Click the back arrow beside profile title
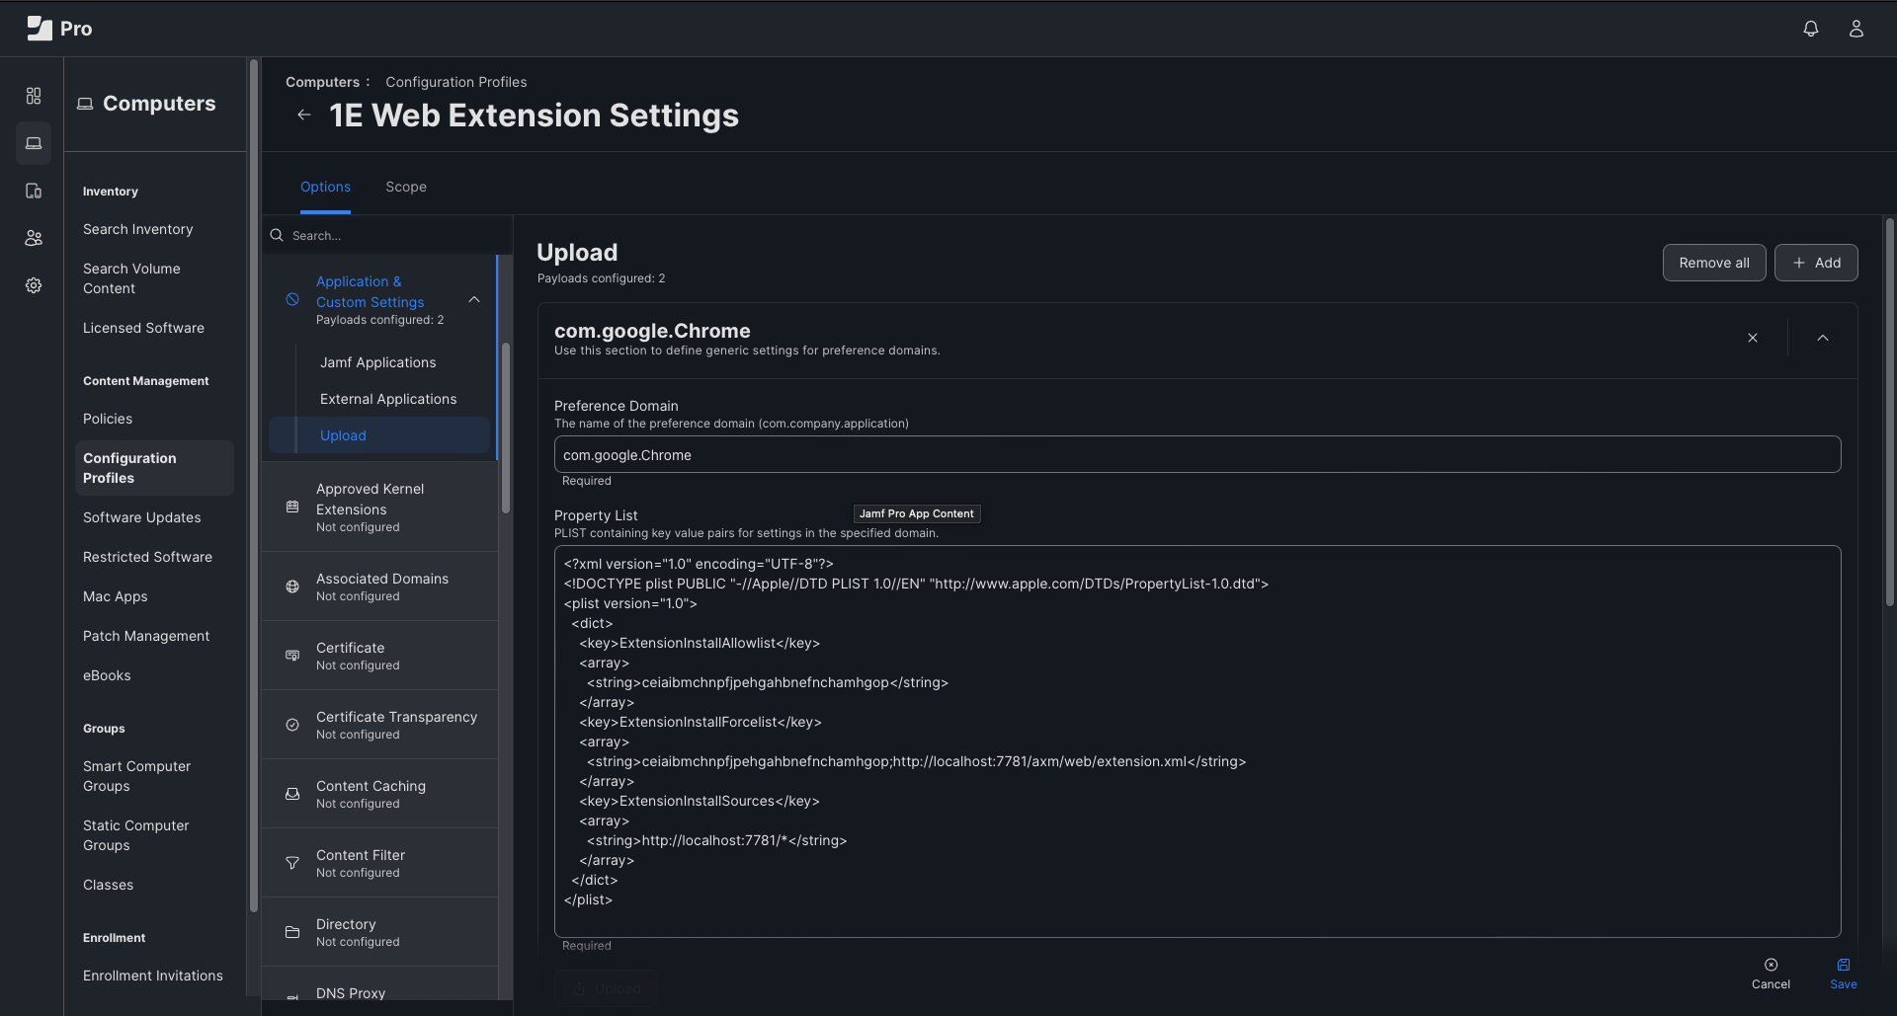Image resolution: width=1897 pixels, height=1016 pixels. pos(304,116)
